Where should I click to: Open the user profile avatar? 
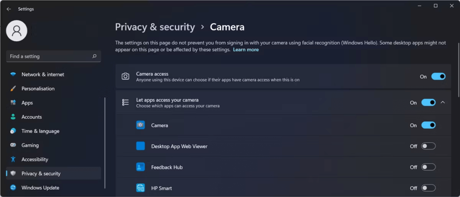coord(17,31)
